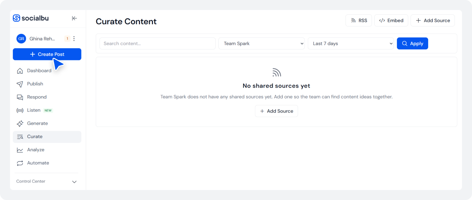Collapse the sidebar with the arrow icon
This screenshot has height=200, width=472.
(74, 18)
